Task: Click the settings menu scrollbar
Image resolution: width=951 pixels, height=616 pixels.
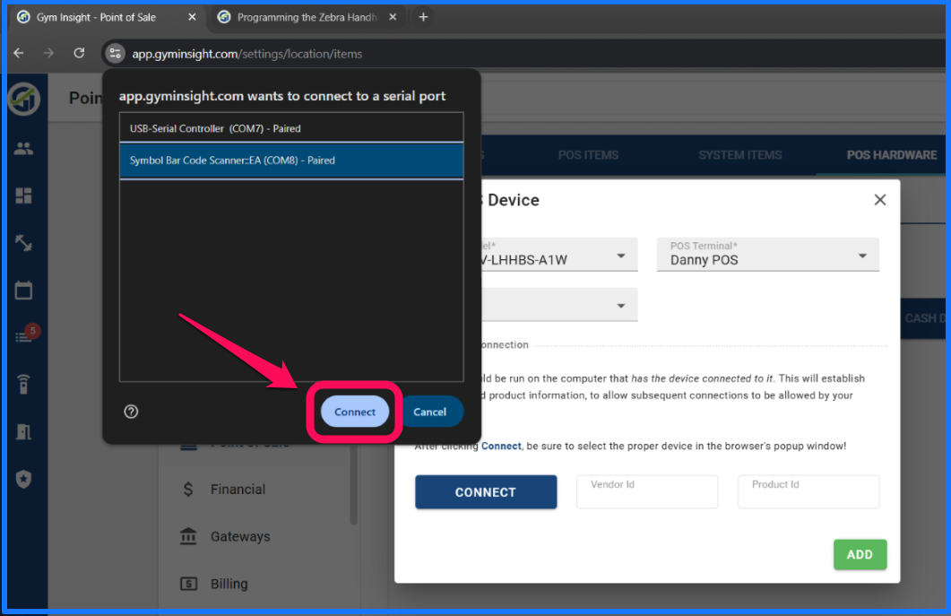Action: click(353, 484)
